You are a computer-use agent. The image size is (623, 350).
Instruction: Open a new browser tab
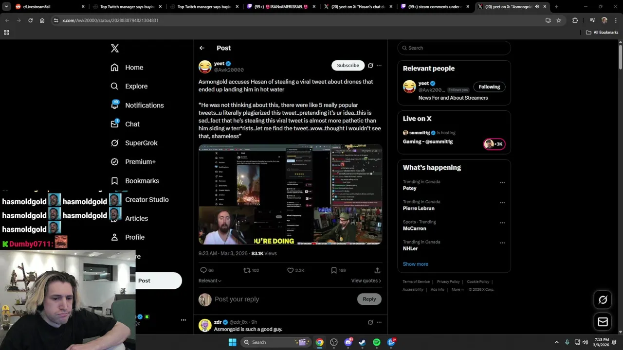coord(556,7)
